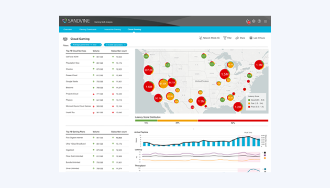The image size is (330, 188).
Task: Select the Microsoft Azure Cloud Games row
Action: tap(97, 106)
